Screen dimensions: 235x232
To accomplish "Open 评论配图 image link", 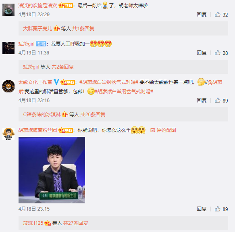I will tap(163, 130).
